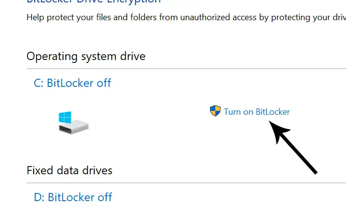Click the word off in C: BitLocker off
The width and height of the screenshot is (346, 216).
click(x=104, y=83)
